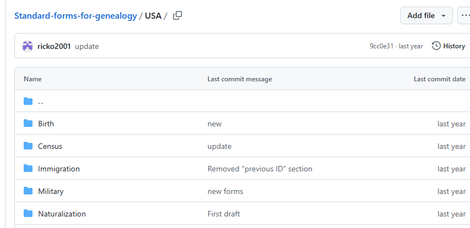This screenshot has height=228, width=470.
Task: View commit History
Action: tap(449, 46)
